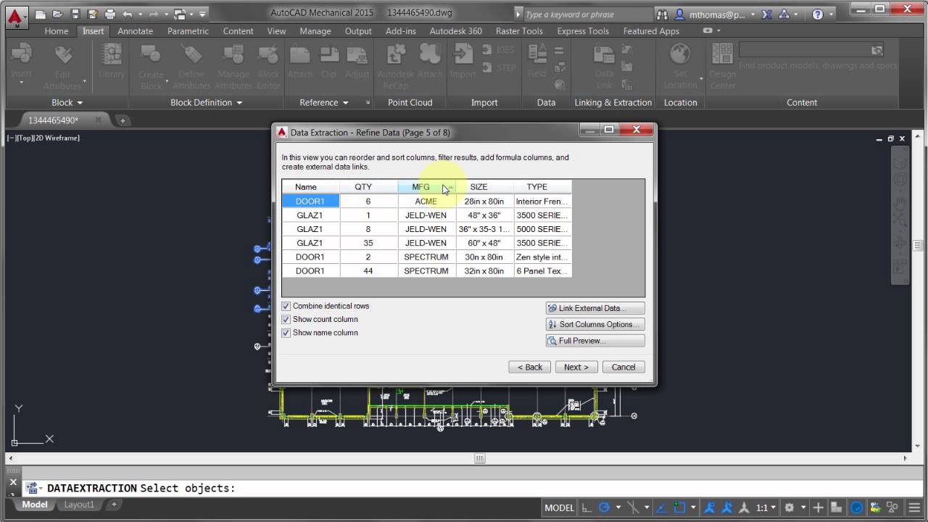Click the annotation monitor plus icon

(x=819, y=507)
